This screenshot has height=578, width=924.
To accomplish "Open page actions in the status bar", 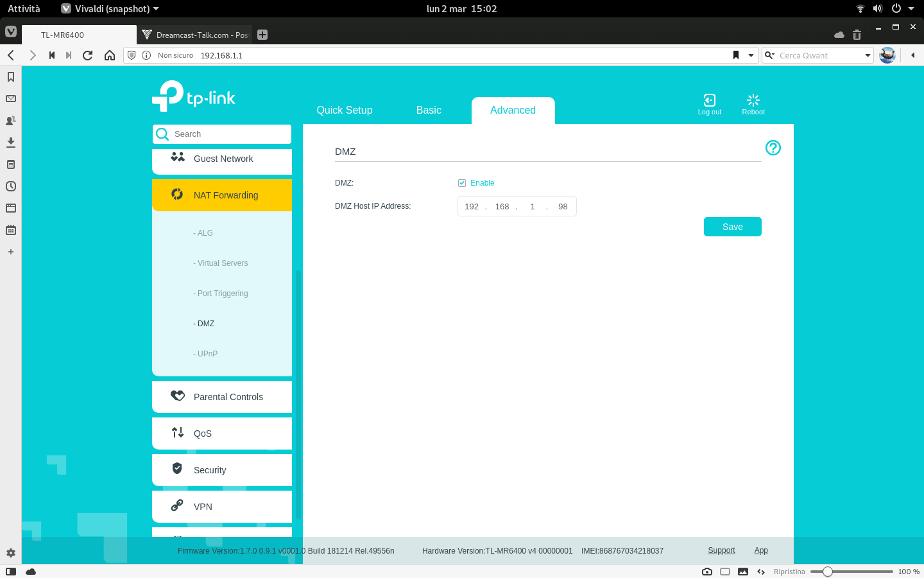I will click(761, 572).
